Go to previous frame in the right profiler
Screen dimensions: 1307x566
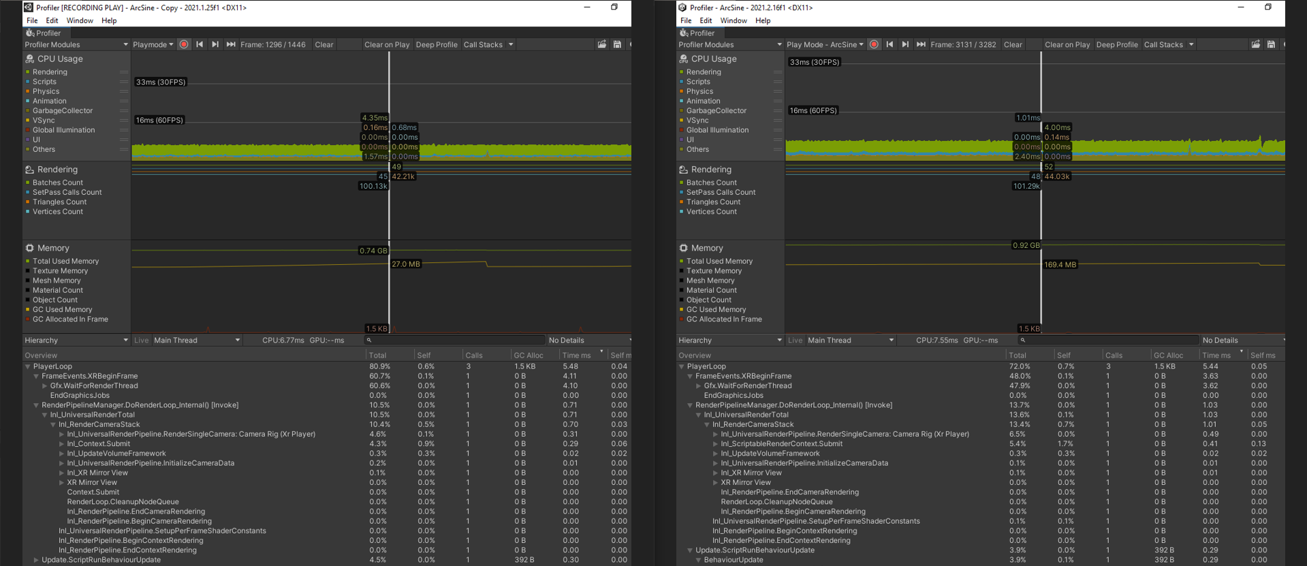click(889, 44)
